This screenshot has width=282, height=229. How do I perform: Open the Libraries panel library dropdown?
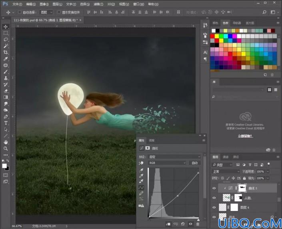(x=238, y=89)
